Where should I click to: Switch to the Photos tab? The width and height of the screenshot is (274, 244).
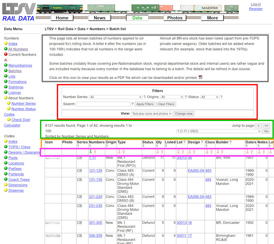pos(175,18)
